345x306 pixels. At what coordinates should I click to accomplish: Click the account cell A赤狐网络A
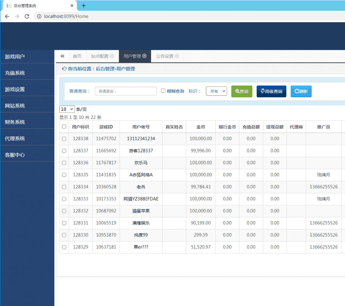pos(141,175)
